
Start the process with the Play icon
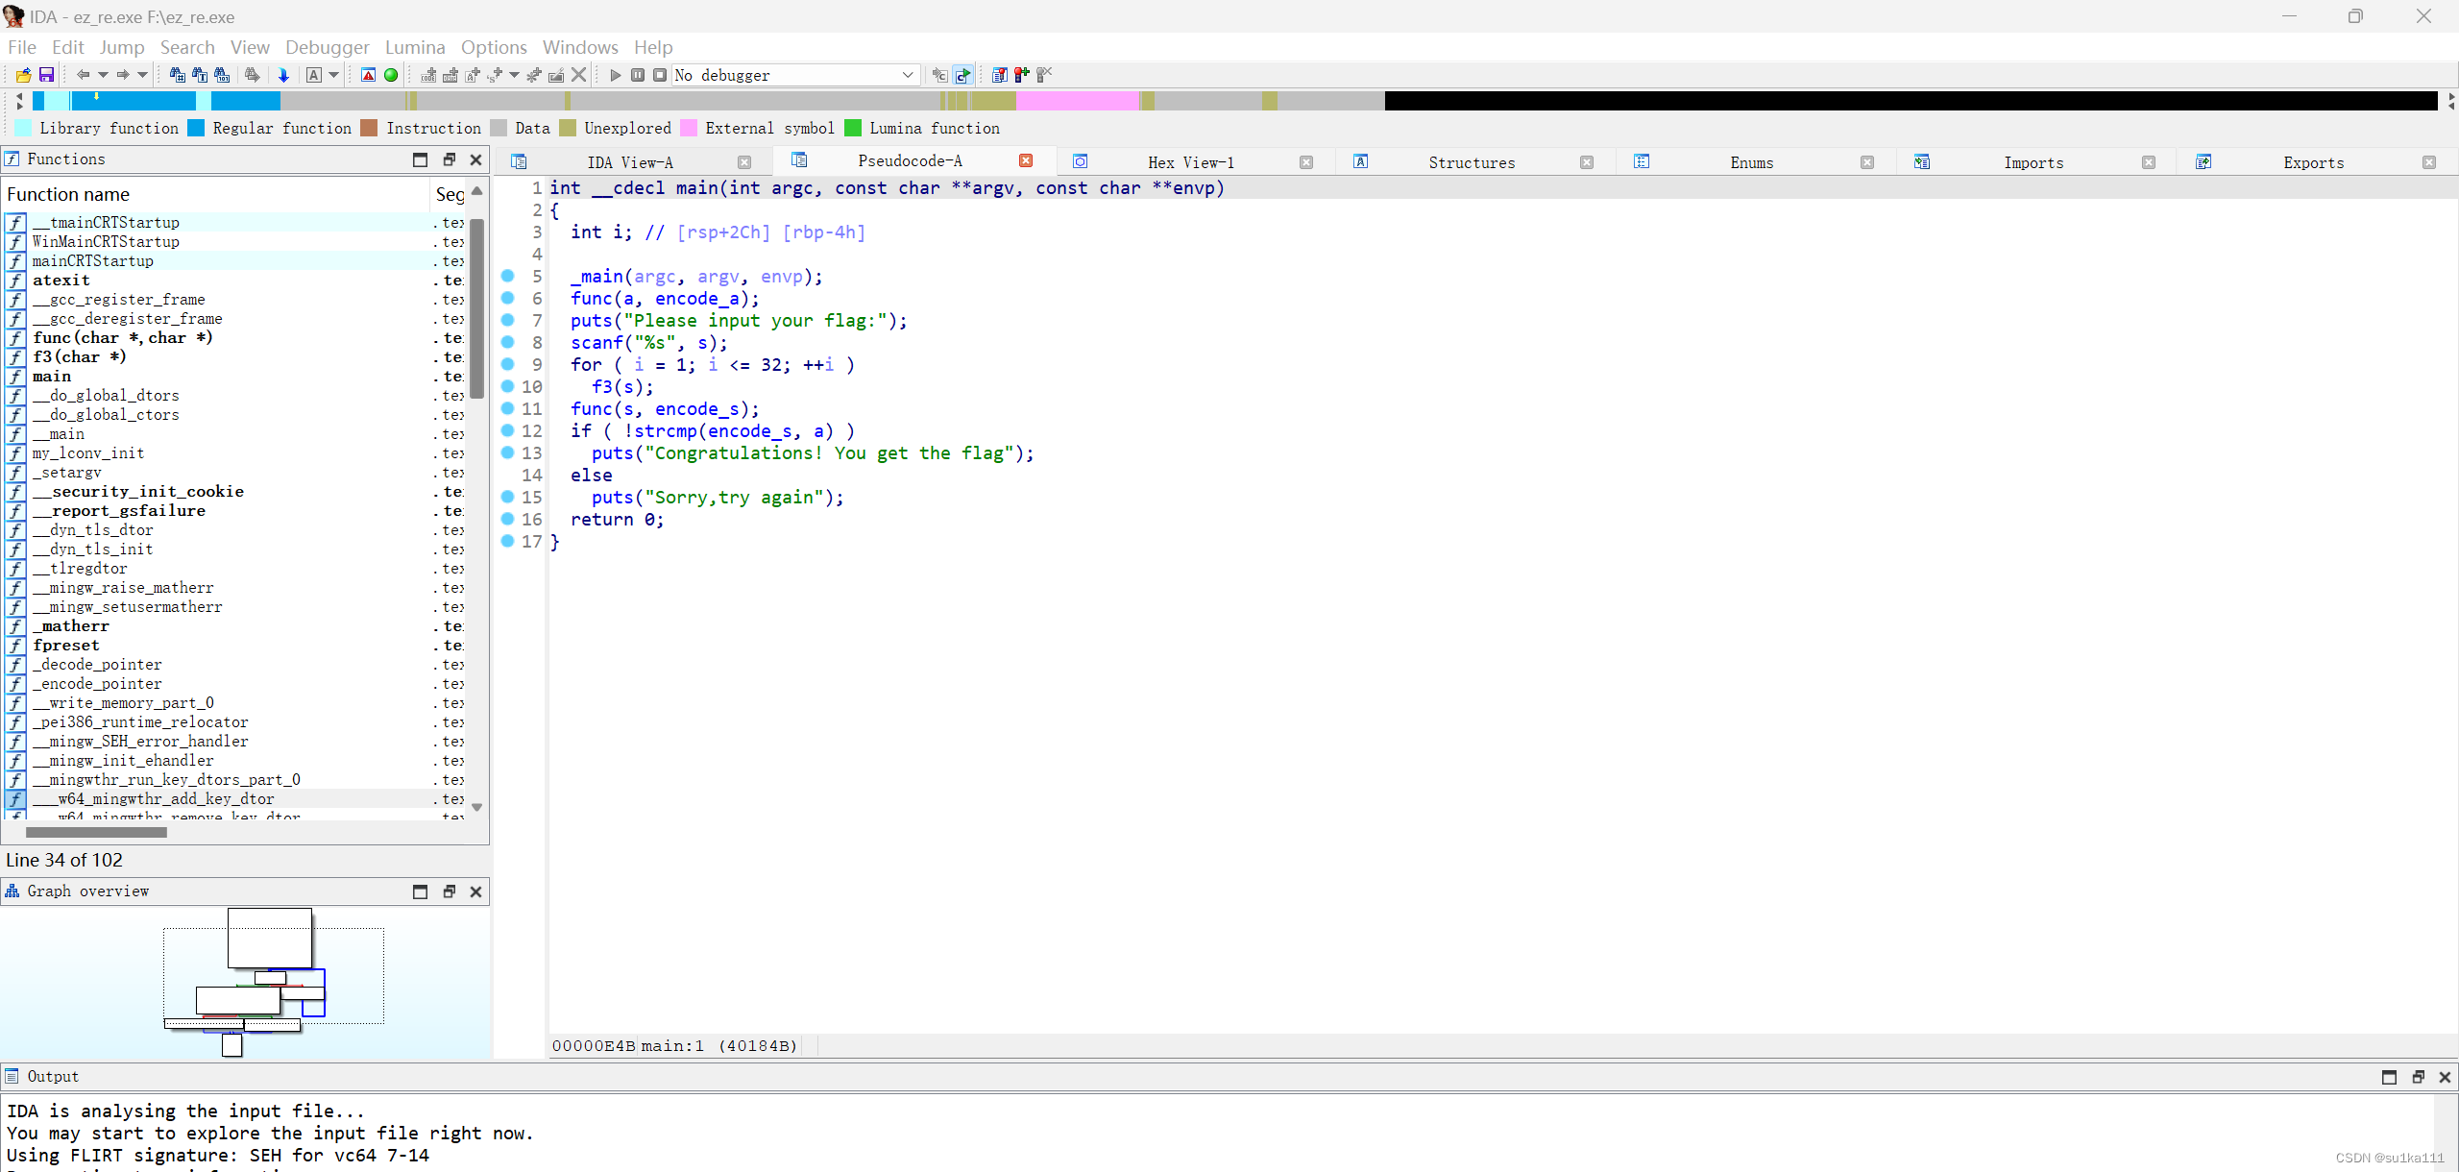[615, 74]
